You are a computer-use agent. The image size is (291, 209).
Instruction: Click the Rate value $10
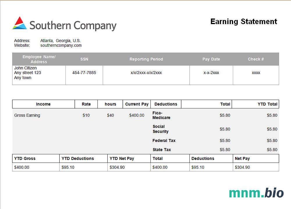[86, 115]
